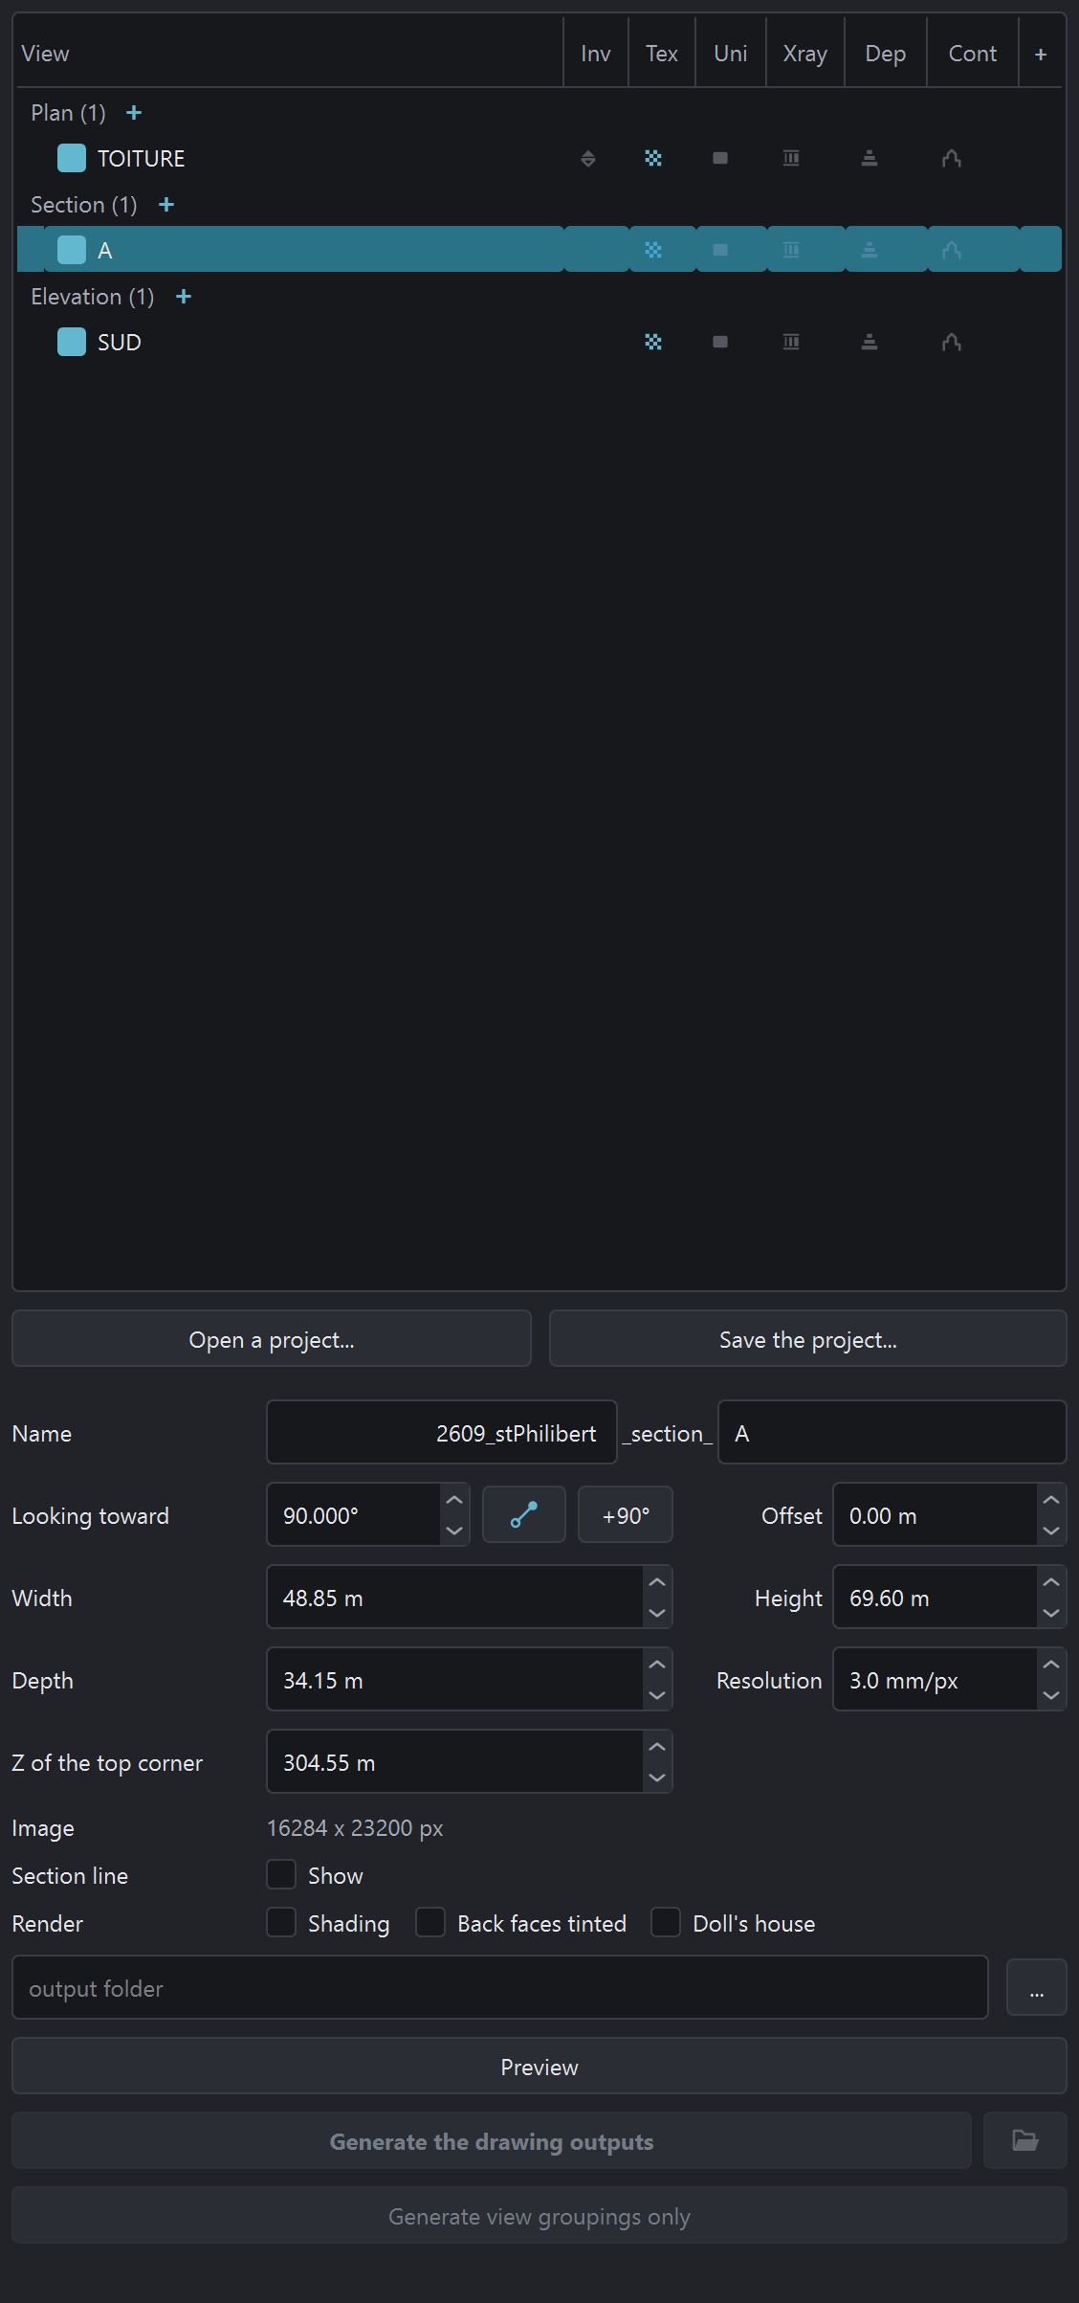Pick the looking direction with the line tool
Screen dimensions: 1079x2303
coord(523,1514)
